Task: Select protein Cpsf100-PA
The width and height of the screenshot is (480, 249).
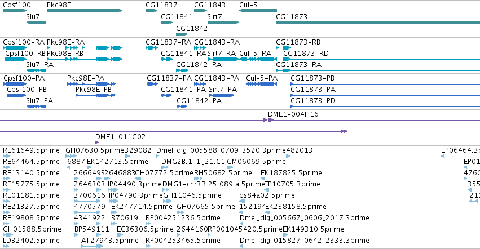Action: click(x=15, y=84)
